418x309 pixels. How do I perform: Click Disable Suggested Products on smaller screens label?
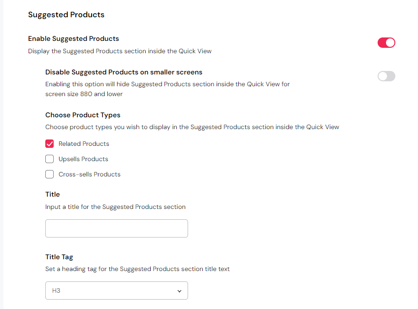124,72
